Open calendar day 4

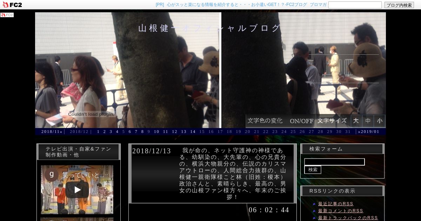tap(117, 132)
